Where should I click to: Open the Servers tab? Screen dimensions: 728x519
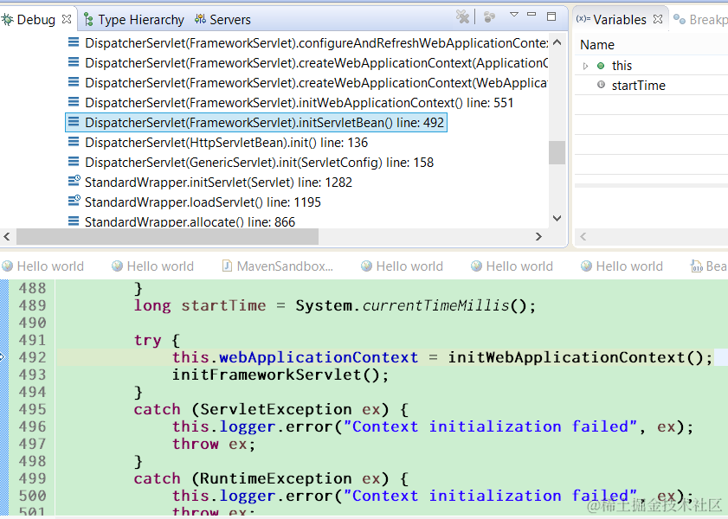click(x=223, y=20)
